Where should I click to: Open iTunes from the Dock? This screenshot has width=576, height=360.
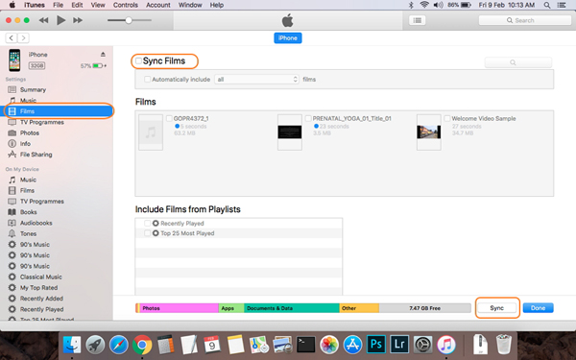tap(446, 345)
